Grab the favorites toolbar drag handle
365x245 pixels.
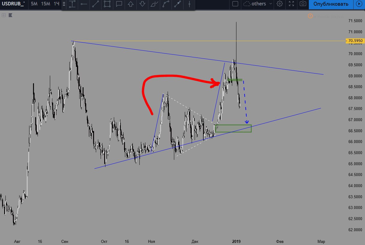tap(64, 4)
